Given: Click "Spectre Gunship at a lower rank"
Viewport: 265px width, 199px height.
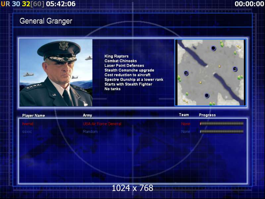Looking at the screenshot, I should (134, 80).
